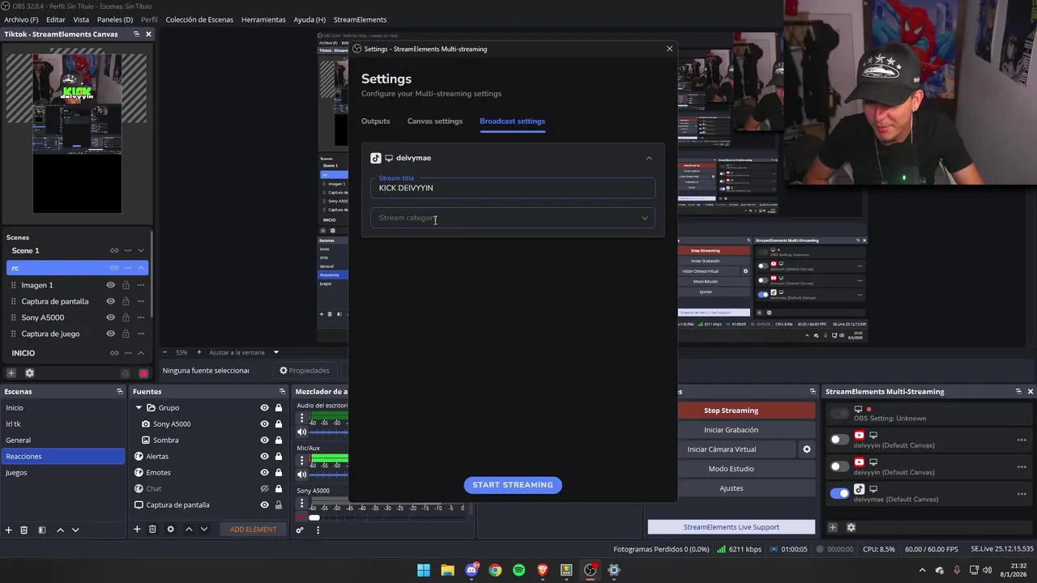Open preview scaling dropdown arrow
1037x583 pixels.
click(x=275, y=352)
